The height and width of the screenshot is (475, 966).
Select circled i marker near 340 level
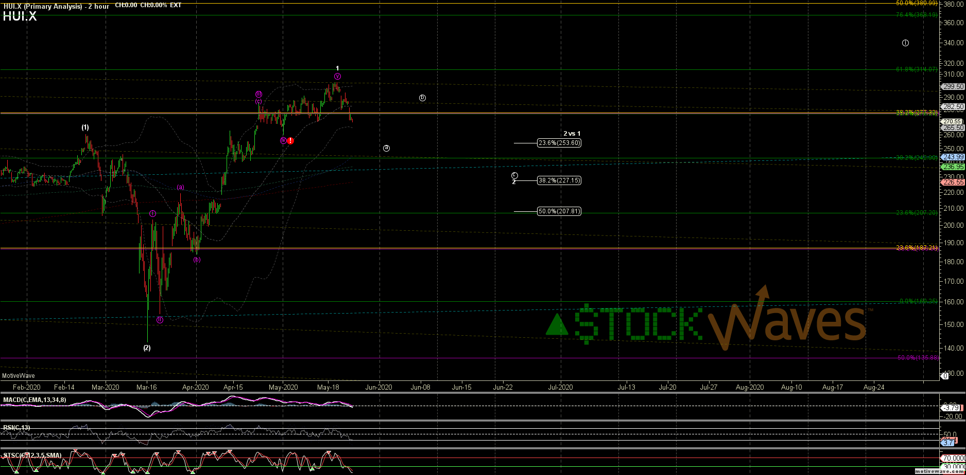point(905,43)
